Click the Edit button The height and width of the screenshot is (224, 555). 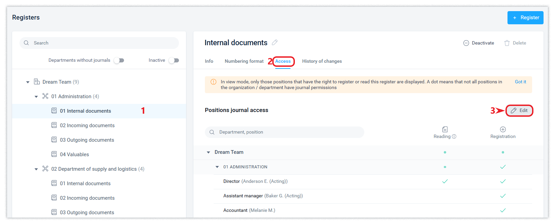pyautogui.click(x=519, y=111)
